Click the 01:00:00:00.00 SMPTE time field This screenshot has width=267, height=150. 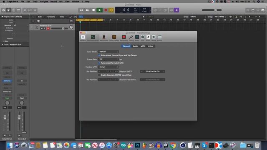coord(152,71)
